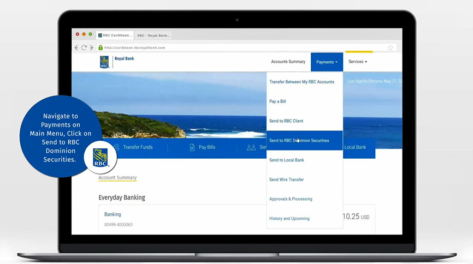
Task: Collapse the Payments dropdown menu
Action: [327, 62]
